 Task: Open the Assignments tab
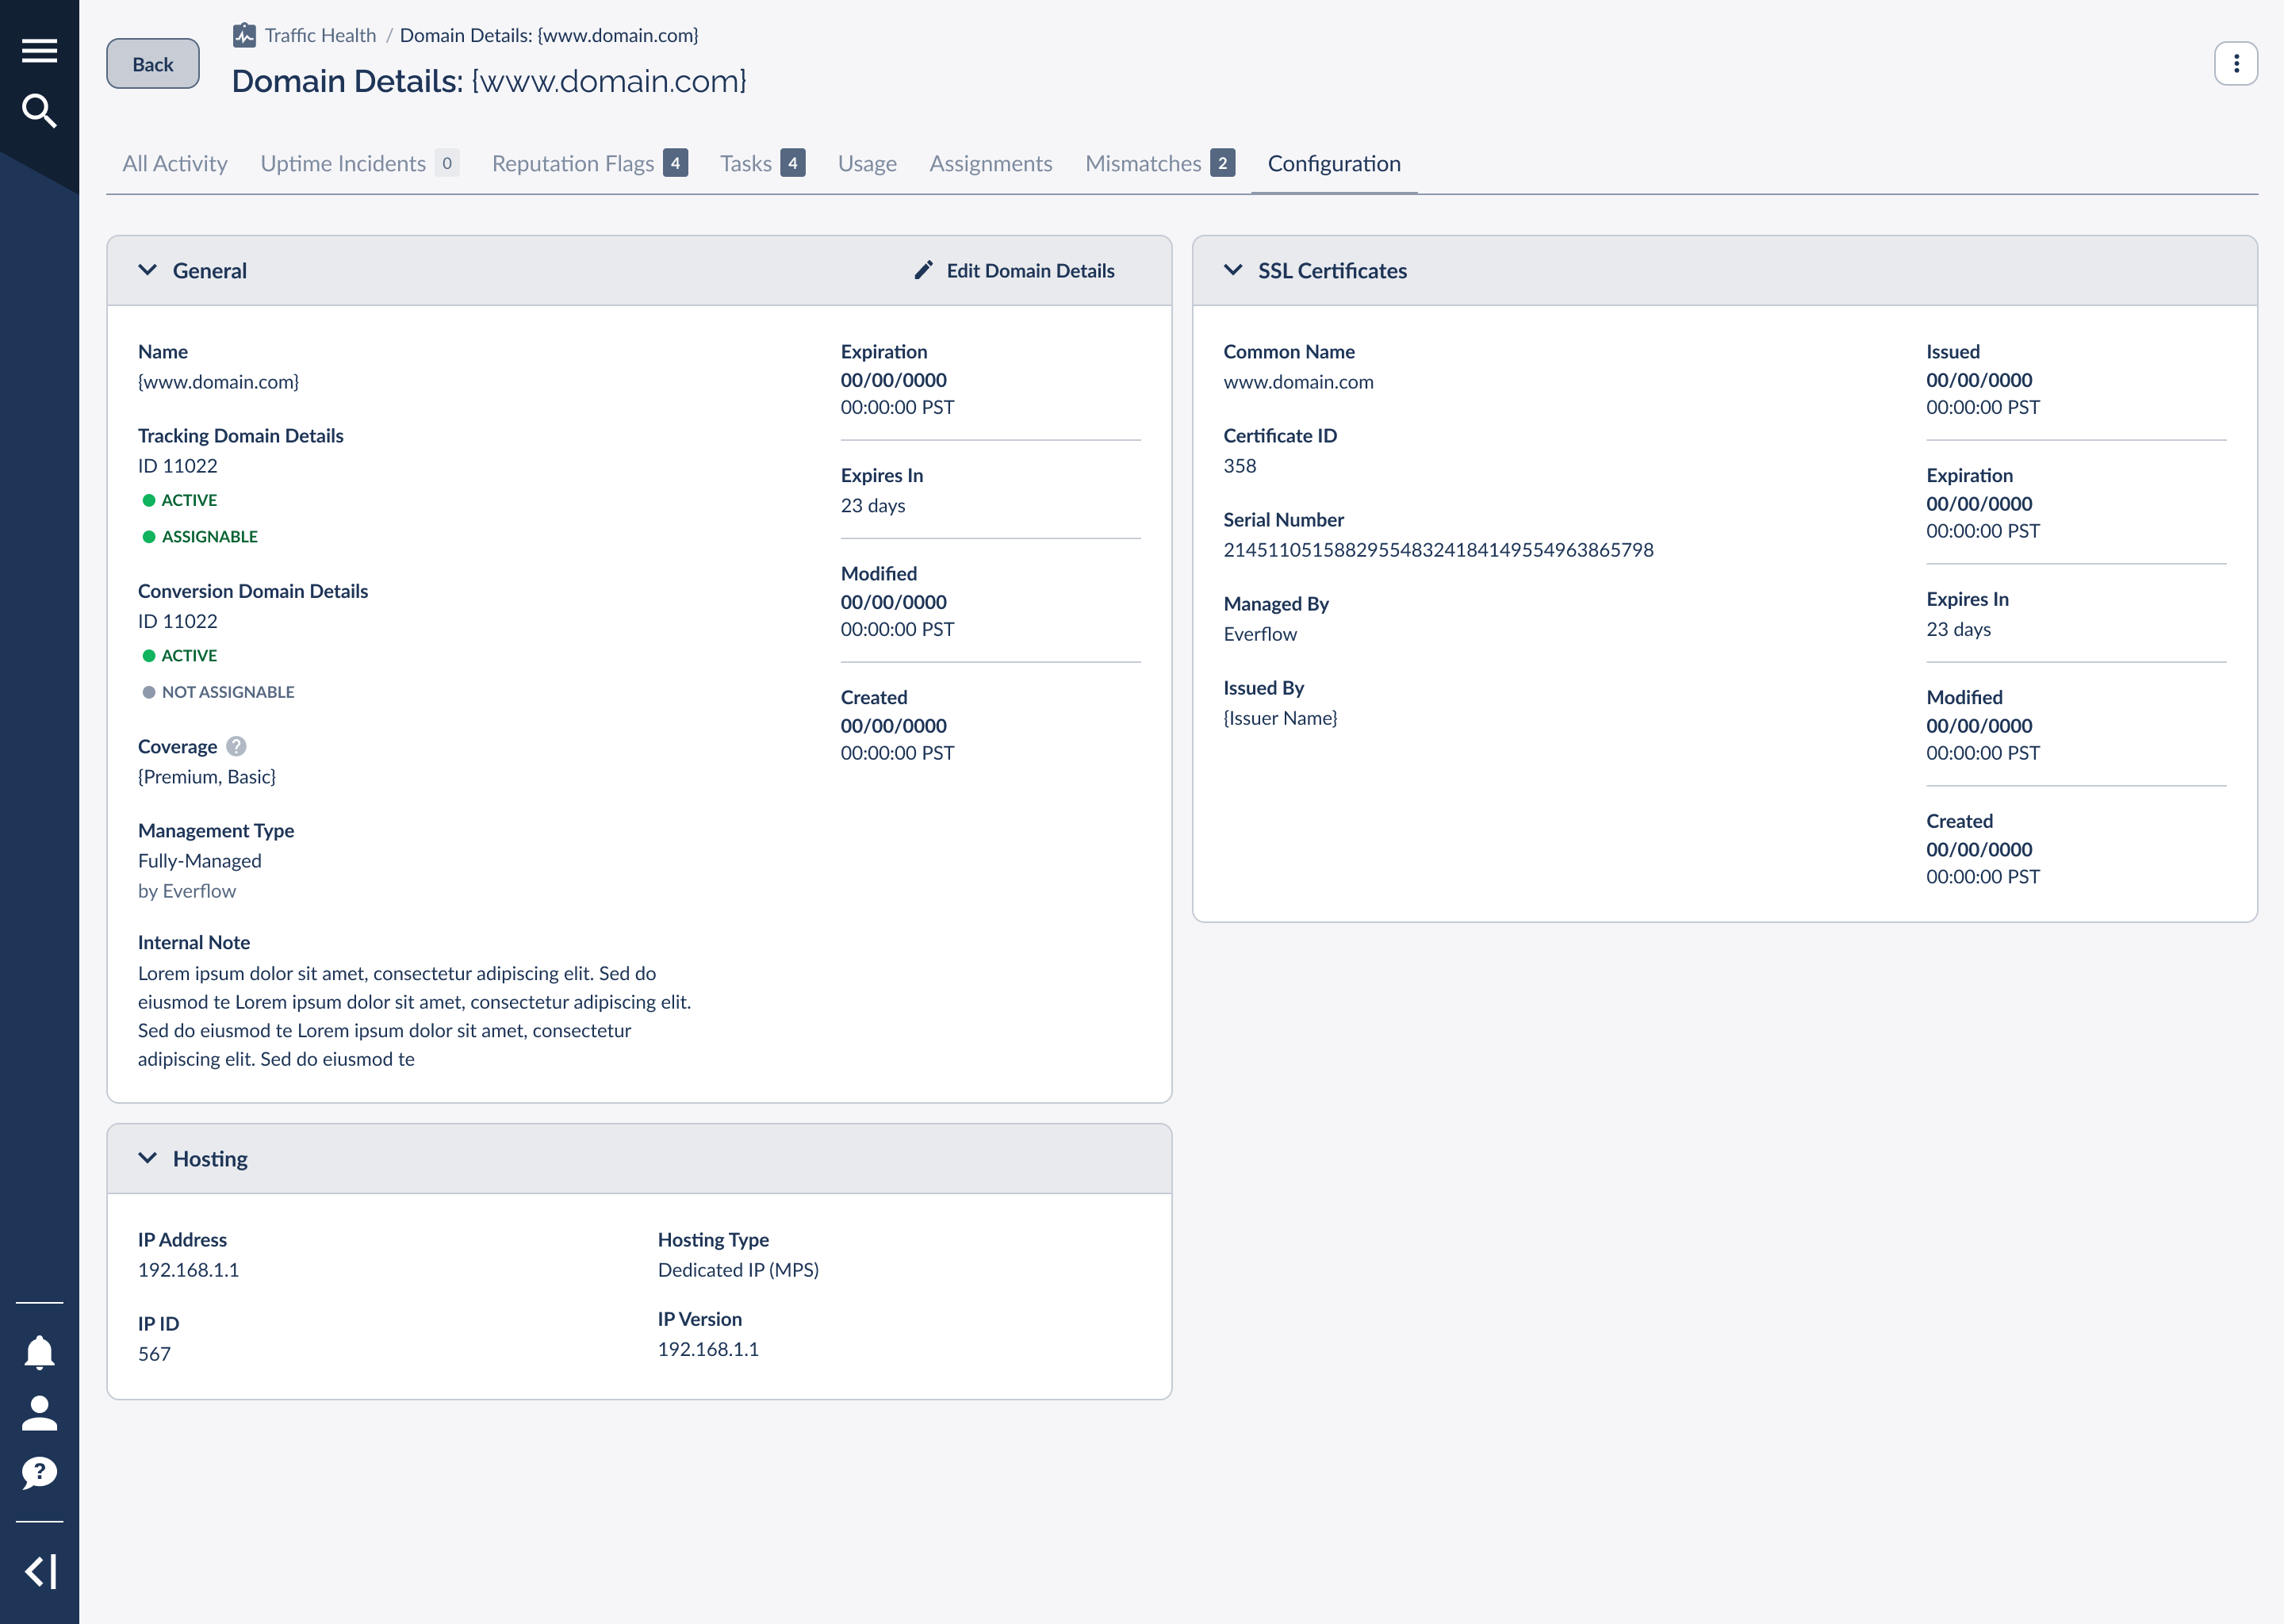coord(991,163)
